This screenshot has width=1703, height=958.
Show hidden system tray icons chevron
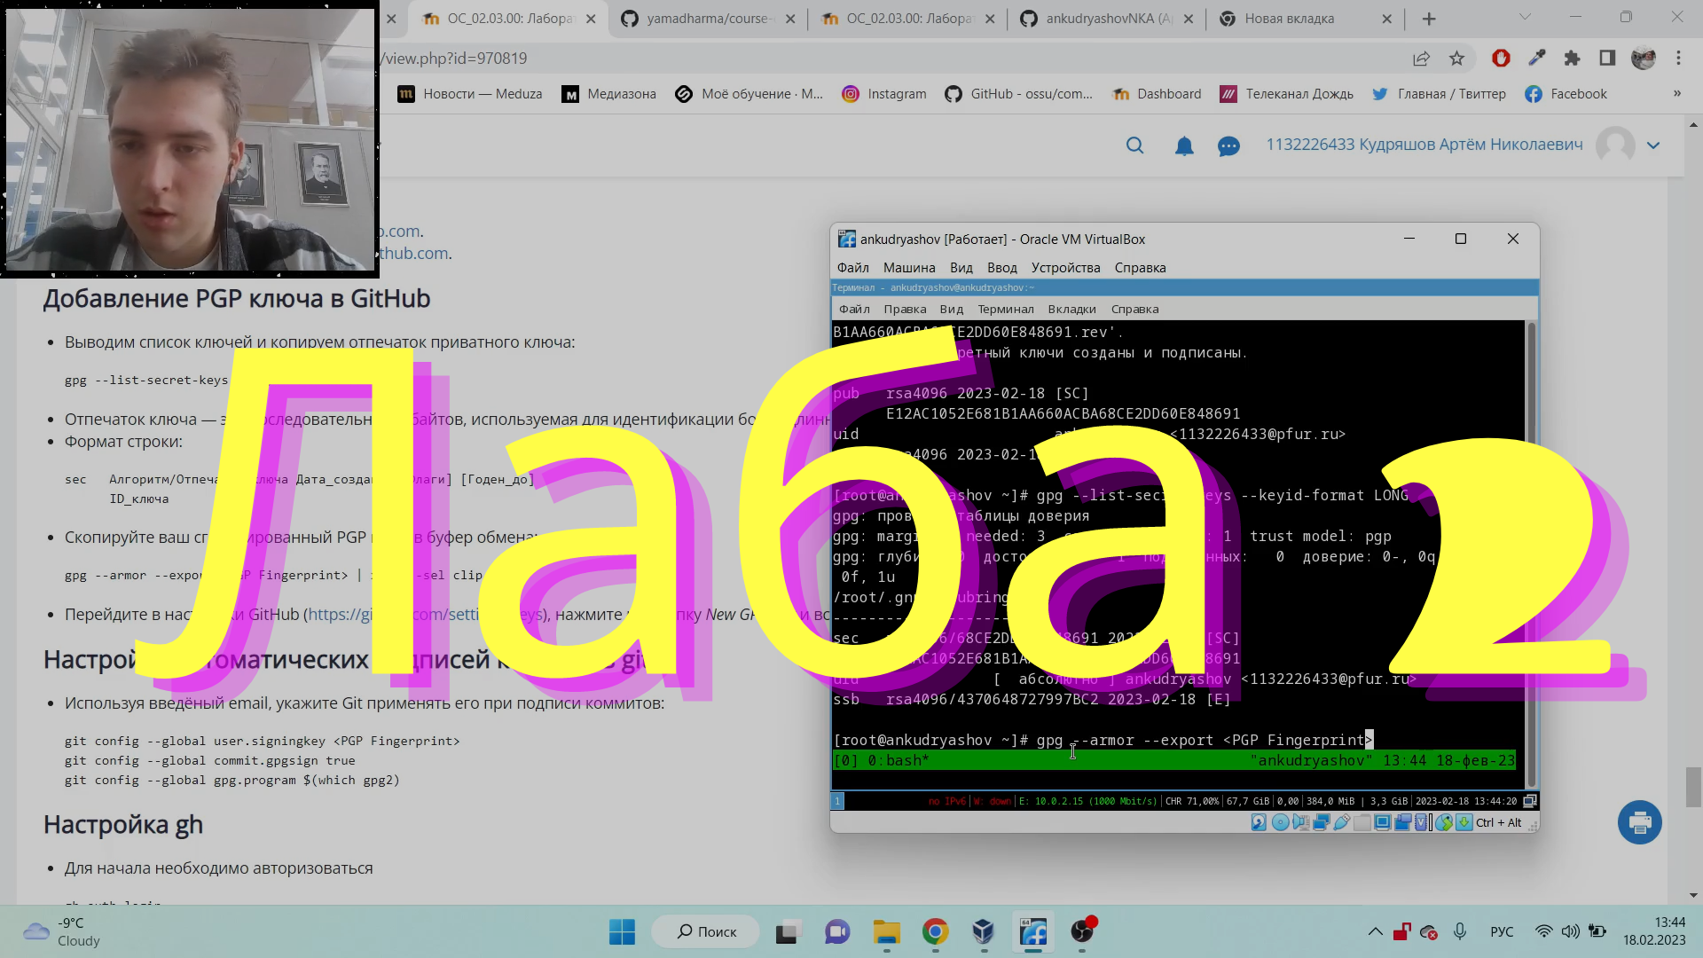point(1375,931)
